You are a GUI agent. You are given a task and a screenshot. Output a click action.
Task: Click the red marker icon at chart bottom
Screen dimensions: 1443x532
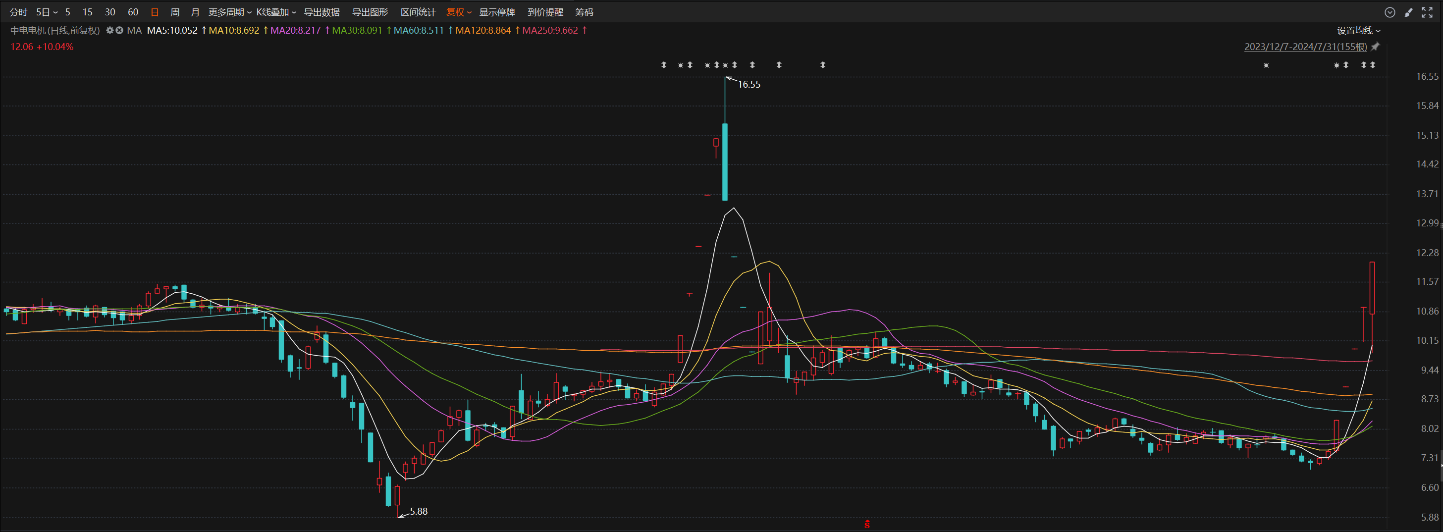866,524
